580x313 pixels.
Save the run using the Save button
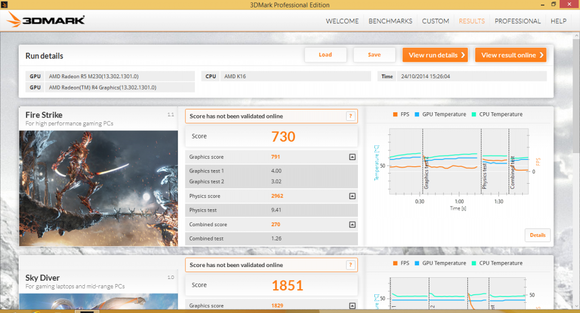point(374,55)
